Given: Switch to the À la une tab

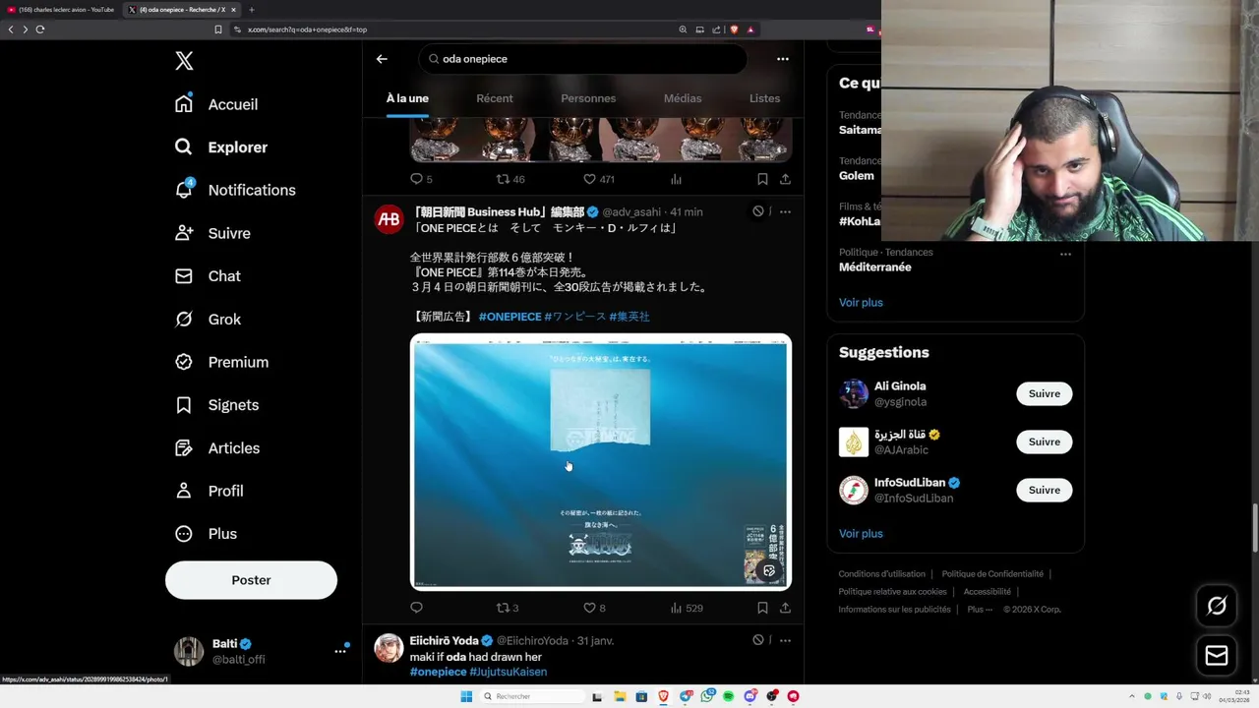Looking at the screenshot, I should tap(407, 98).
